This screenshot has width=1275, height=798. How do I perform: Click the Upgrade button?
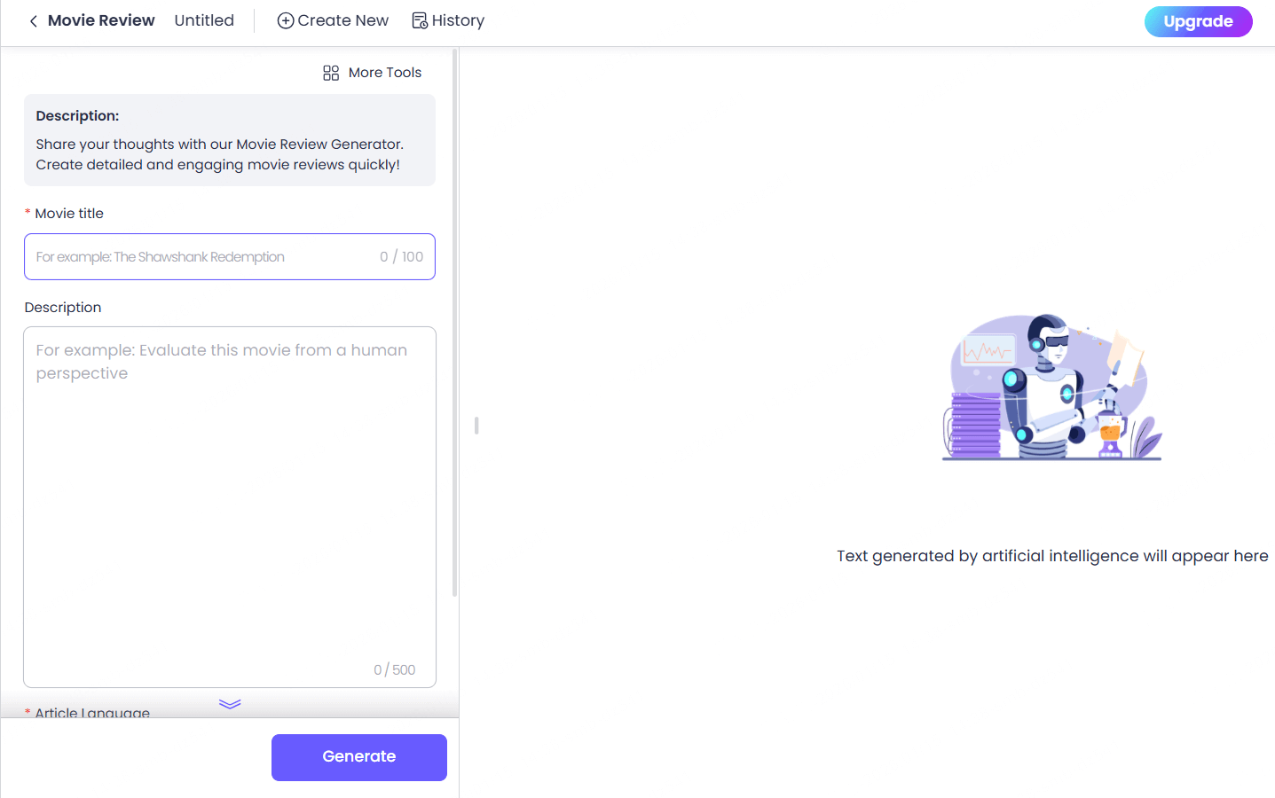[1198, 21]
